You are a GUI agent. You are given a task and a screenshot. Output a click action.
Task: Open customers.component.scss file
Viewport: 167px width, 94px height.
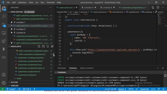click(30, 65)
